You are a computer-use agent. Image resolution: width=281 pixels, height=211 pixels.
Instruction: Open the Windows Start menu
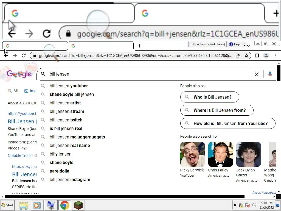pos(7,205)
